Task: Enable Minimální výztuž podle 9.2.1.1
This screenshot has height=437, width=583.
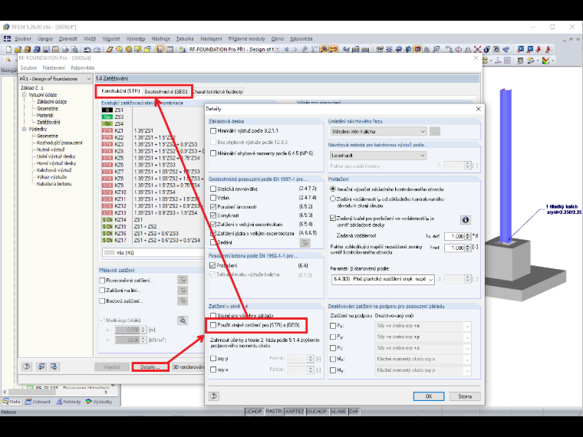Action: (x=213, y=131)
